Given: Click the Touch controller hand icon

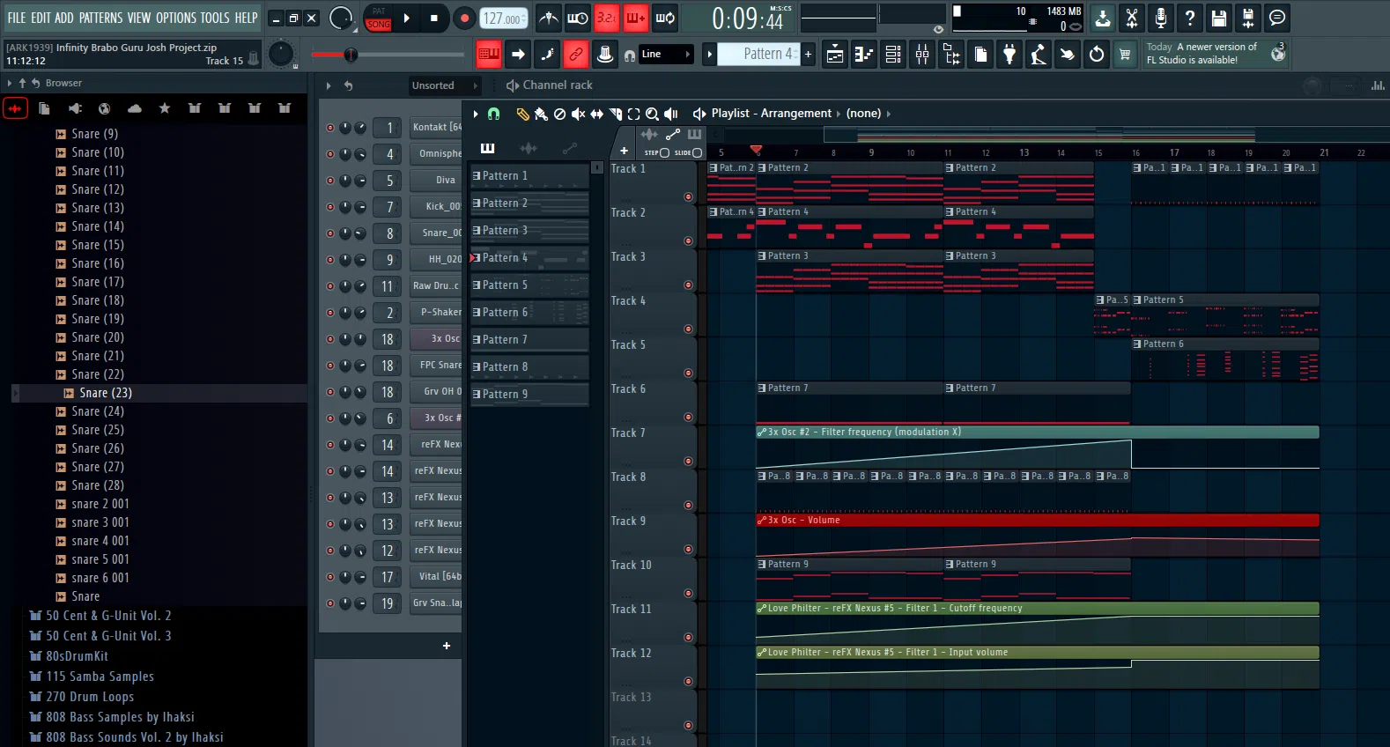Looking at the screenshot, I should [1068, 55].
